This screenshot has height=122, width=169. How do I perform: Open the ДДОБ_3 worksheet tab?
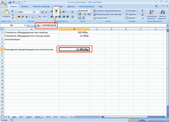39,117
